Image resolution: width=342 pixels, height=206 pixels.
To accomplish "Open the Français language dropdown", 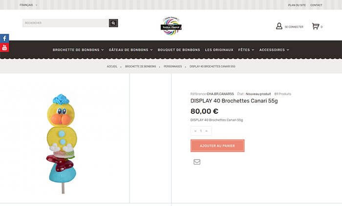I will [28, 5].
